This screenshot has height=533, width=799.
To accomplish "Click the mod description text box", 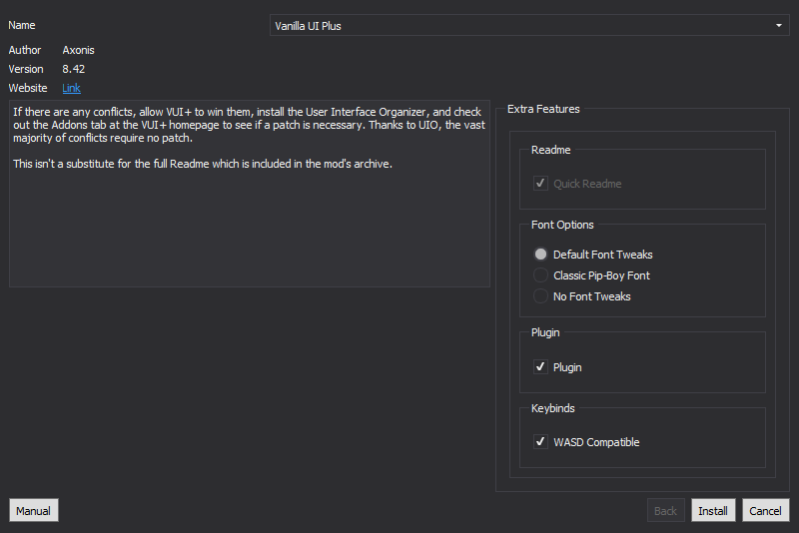I will point(250,194).
